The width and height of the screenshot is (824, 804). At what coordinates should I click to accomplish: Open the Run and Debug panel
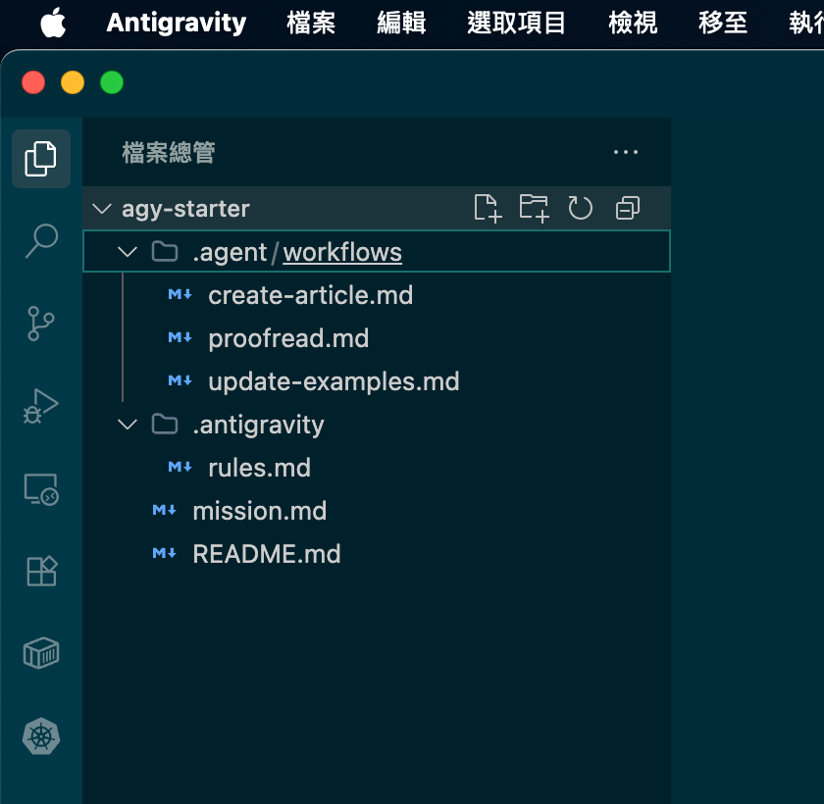click(40, 404)
